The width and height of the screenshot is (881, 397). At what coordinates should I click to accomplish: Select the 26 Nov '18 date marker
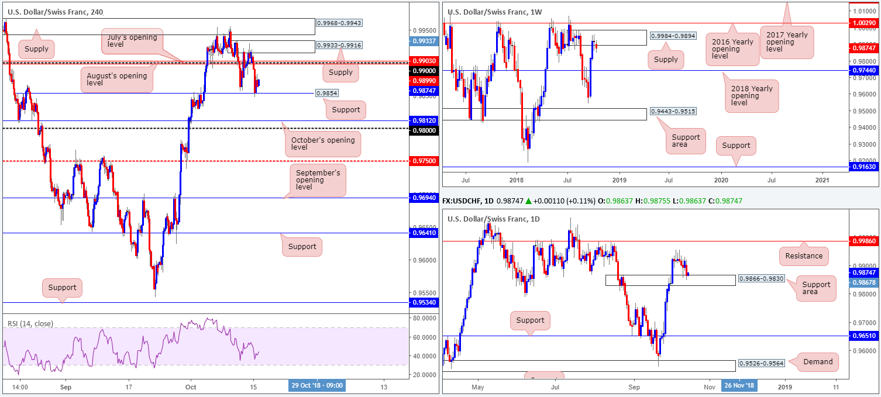click(740, 386)
